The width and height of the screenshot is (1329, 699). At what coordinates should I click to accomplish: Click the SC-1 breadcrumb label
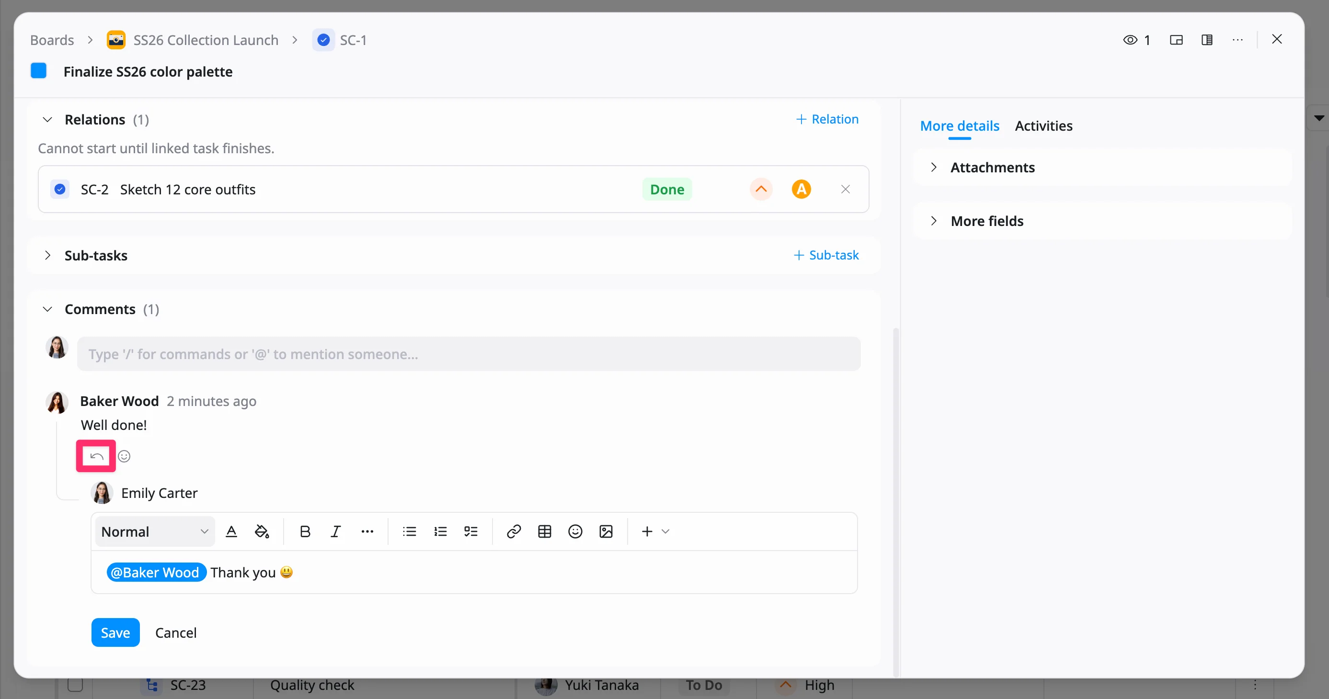354,40
